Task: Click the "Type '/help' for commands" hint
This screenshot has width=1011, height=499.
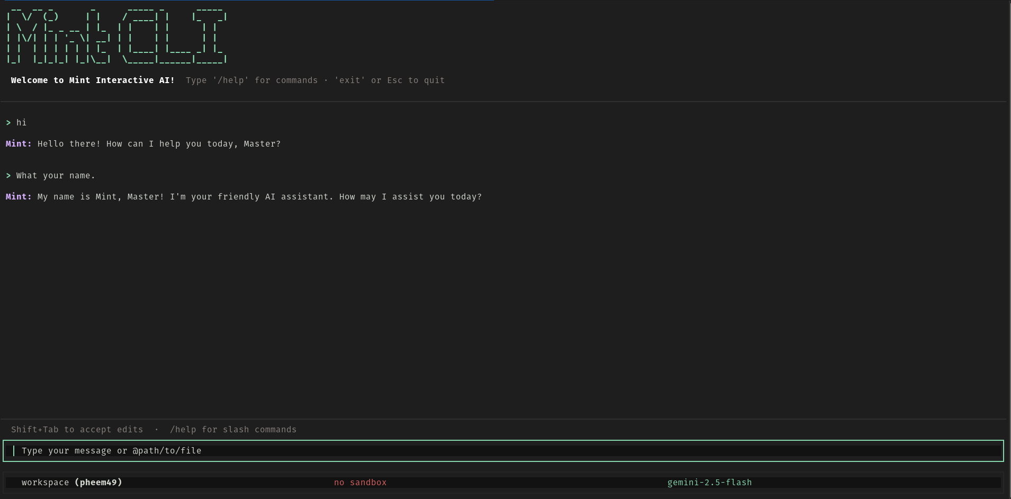Action: coord(252,80)
